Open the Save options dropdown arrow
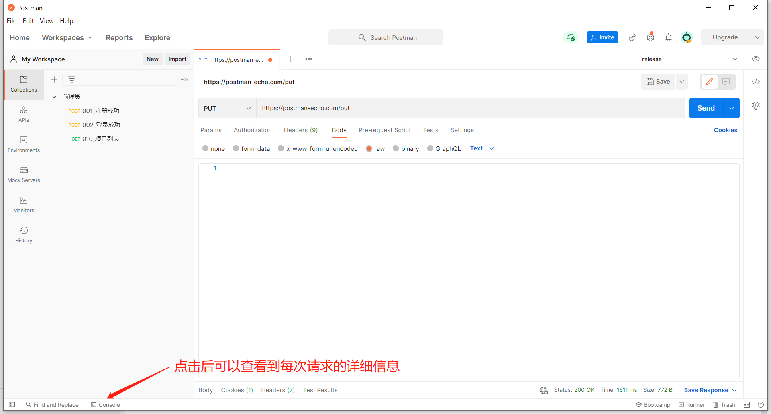The width and height of the screenshot is (771, 414). pyautogui.click(x=682, y=82)
